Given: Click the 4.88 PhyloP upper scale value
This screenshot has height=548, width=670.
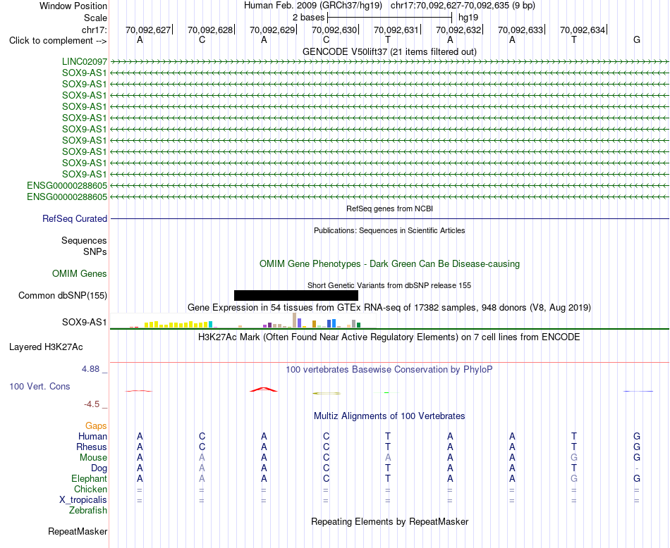Looking at the screenshot, I should 90,369.
